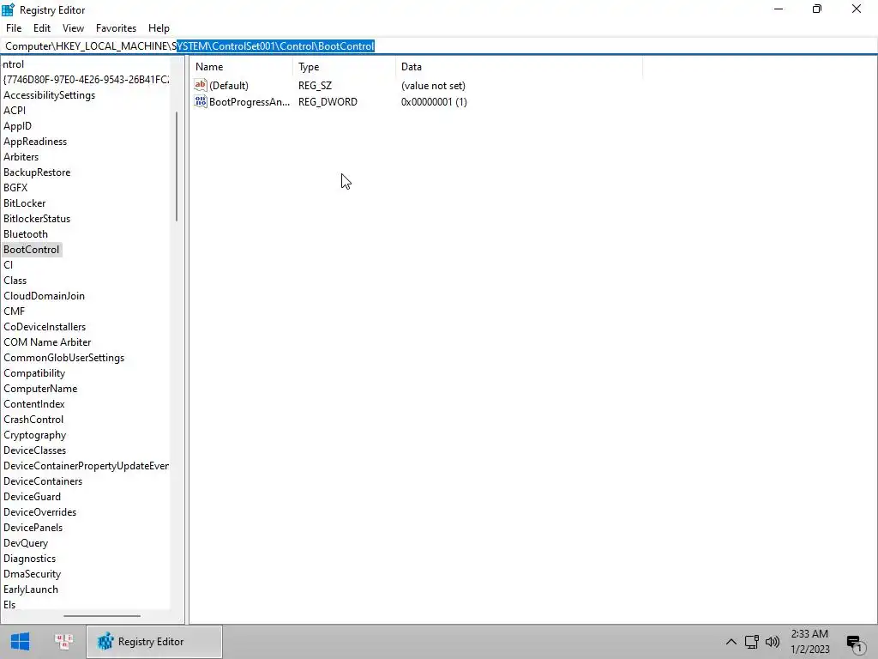Select the Arbiters key
This screenshot has height=659, width=878.
pyautogui.click(x=21, y=157)
